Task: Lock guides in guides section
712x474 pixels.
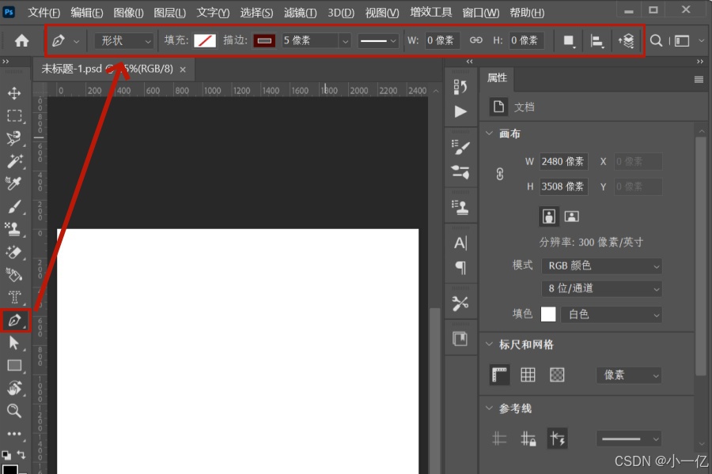Action: (x=528, y=438)
